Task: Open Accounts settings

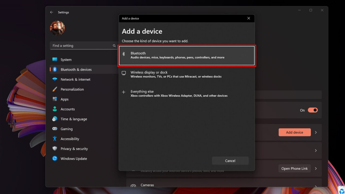Action: click(68, 109)
